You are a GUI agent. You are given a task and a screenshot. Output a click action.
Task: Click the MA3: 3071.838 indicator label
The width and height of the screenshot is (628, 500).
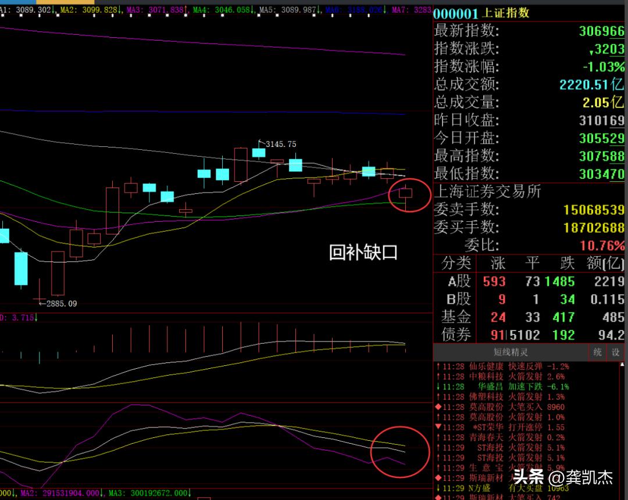[158, 10]
